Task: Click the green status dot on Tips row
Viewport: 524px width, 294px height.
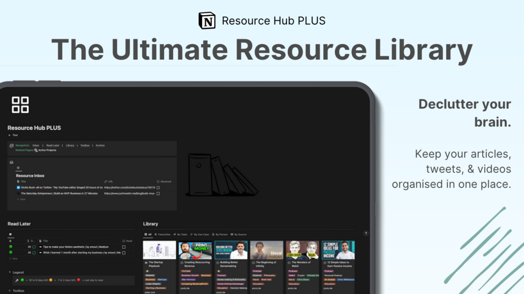Action: click(x=11, y=247)
